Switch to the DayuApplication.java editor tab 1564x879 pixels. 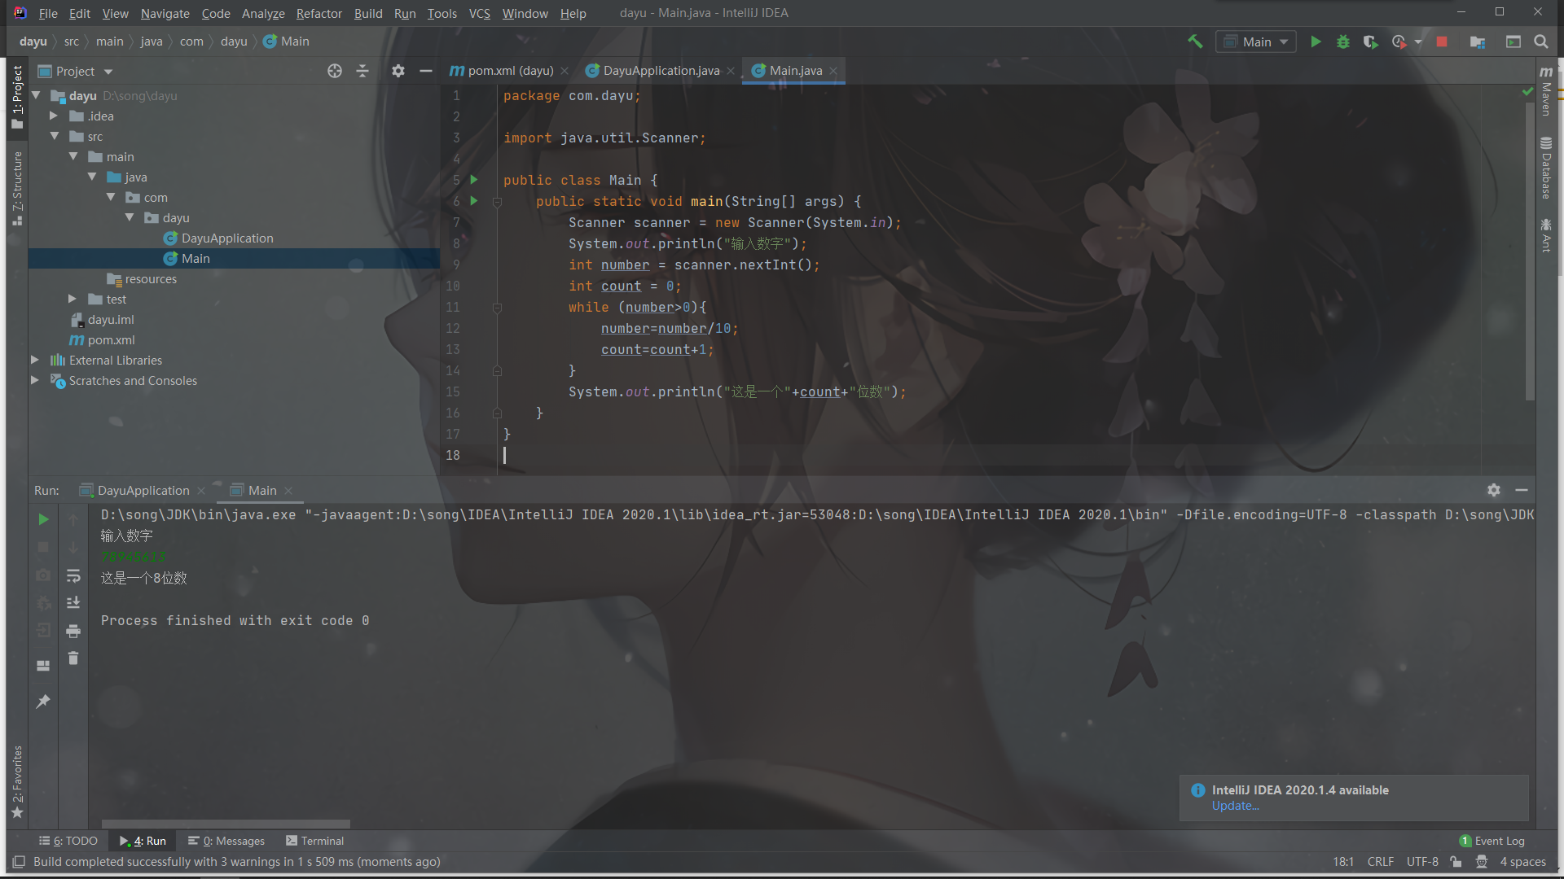pyautogui.click(x=660, y=71)
